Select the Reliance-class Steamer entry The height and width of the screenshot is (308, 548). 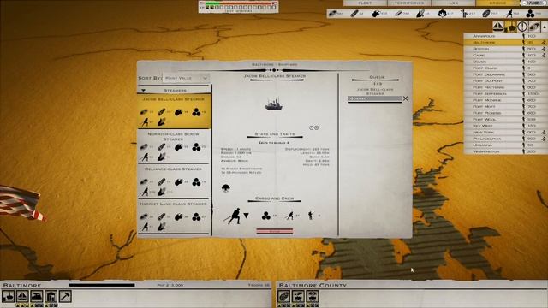[x=175, y=181]
